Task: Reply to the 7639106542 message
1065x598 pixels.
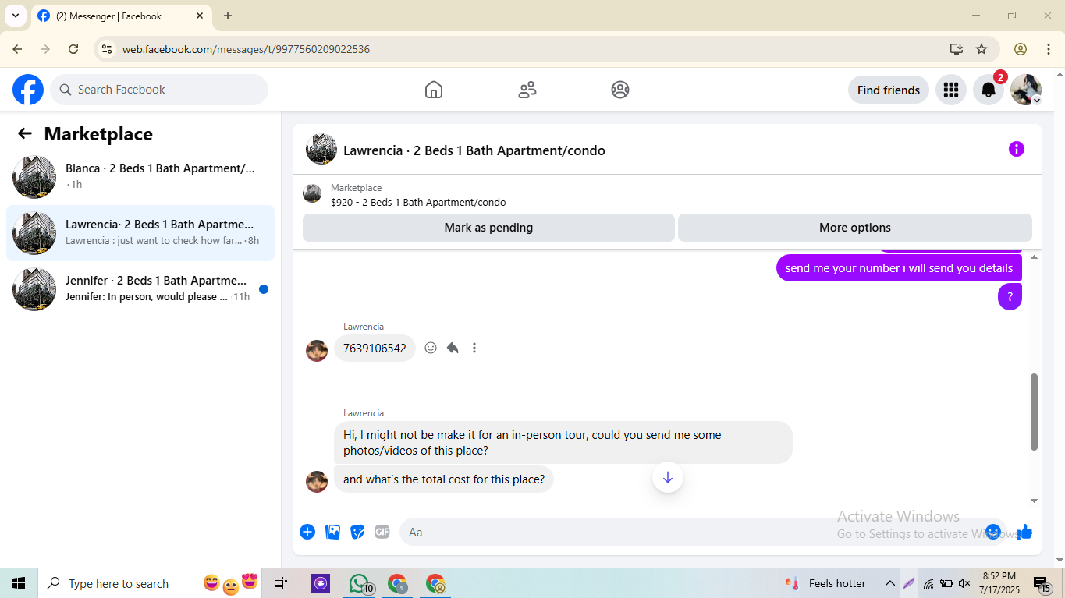Action: pos(453,348)
